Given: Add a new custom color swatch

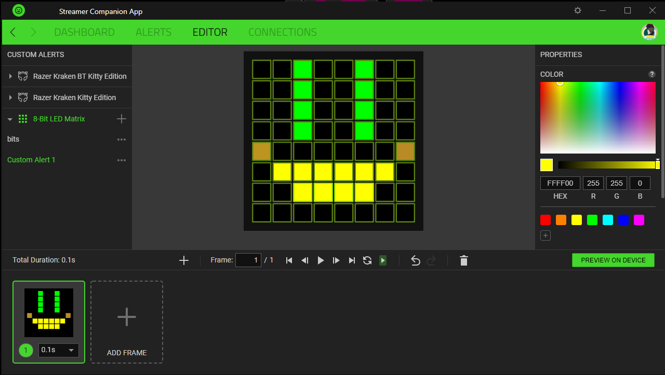Looking at the screenshot, I should point(546,235).
